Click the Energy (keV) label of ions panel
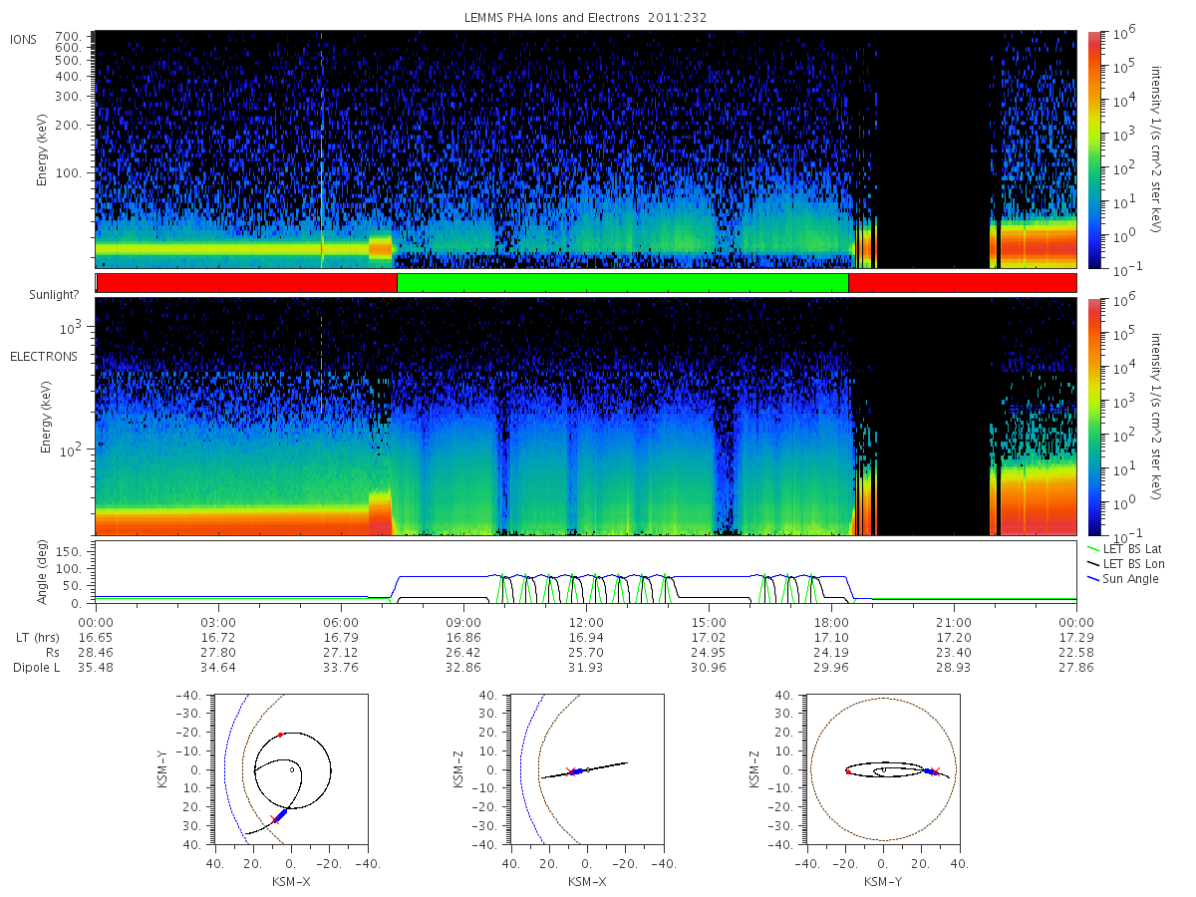Image resolution: width=1196 pixels, height=897 pixels. tap(45, 150)
